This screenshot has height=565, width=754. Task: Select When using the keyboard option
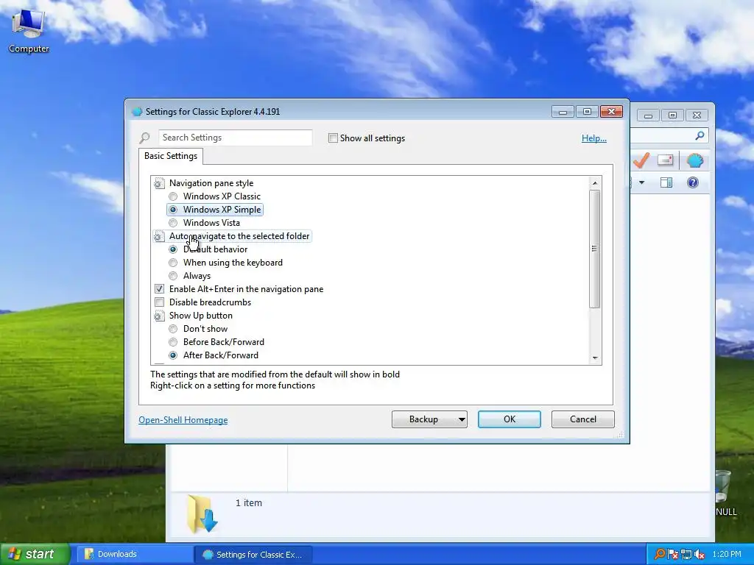click(x=173, y=263)
